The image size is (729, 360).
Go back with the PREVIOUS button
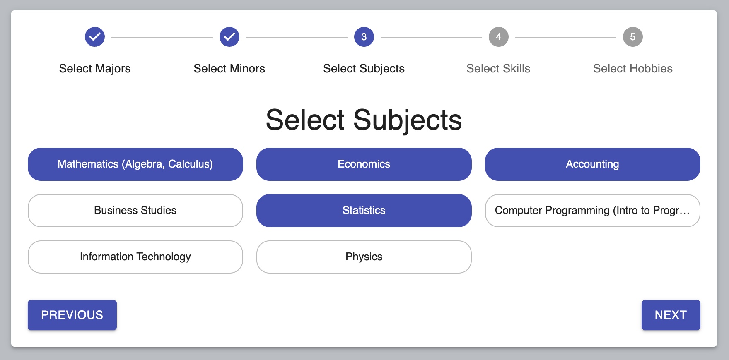coord(72,315)
